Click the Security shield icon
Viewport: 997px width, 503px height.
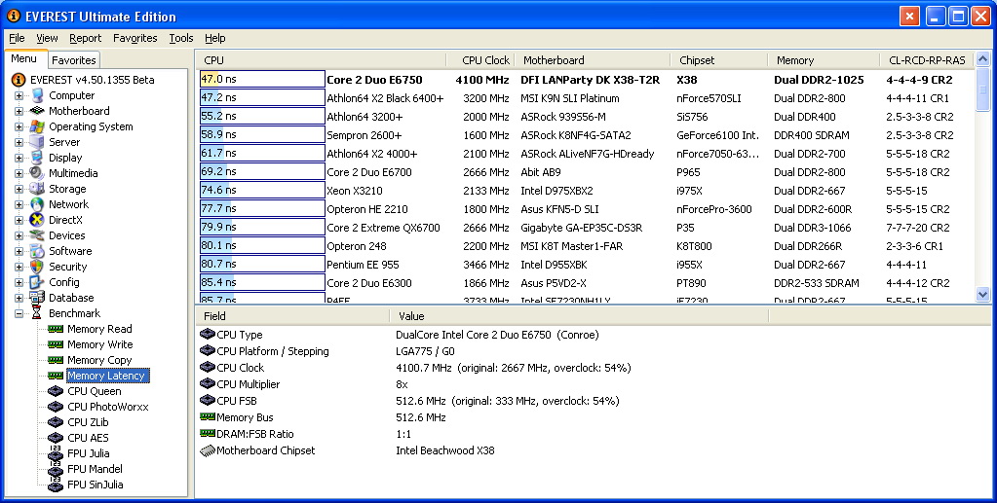(37, 267)
